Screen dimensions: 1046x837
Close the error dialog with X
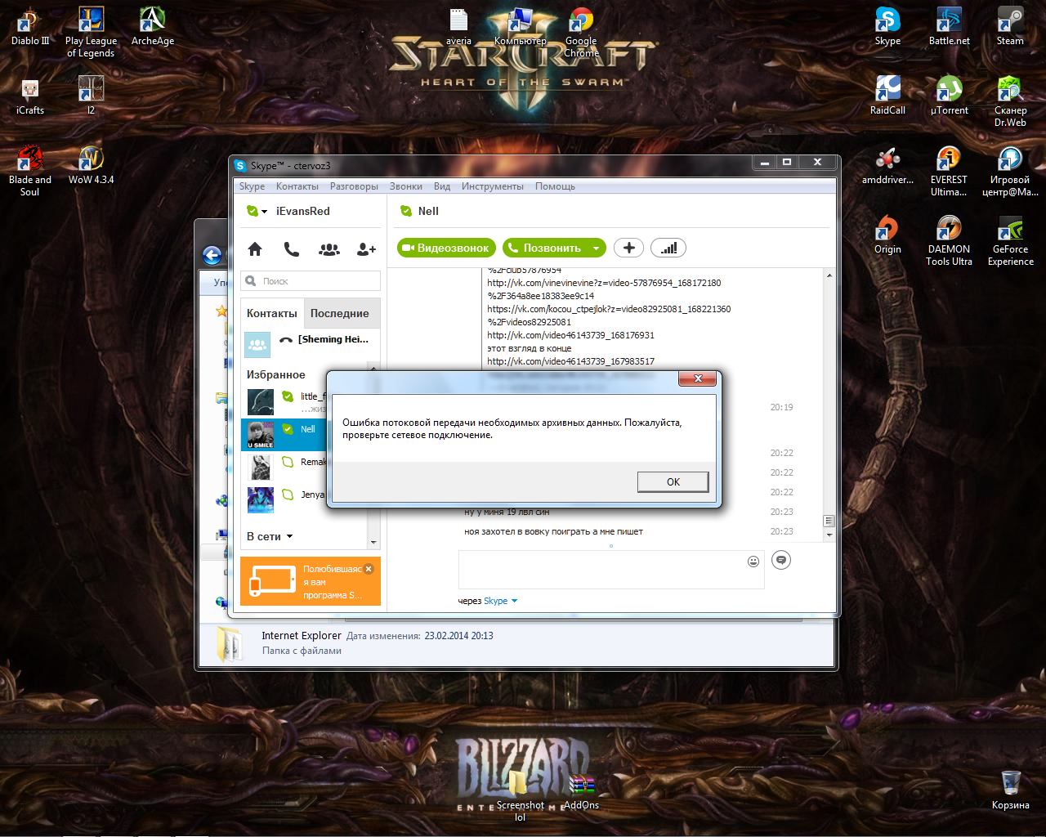point(698,378)
